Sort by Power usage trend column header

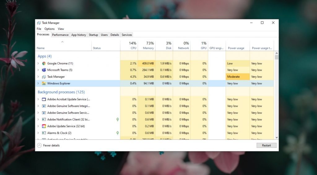(x=262, y=46)
